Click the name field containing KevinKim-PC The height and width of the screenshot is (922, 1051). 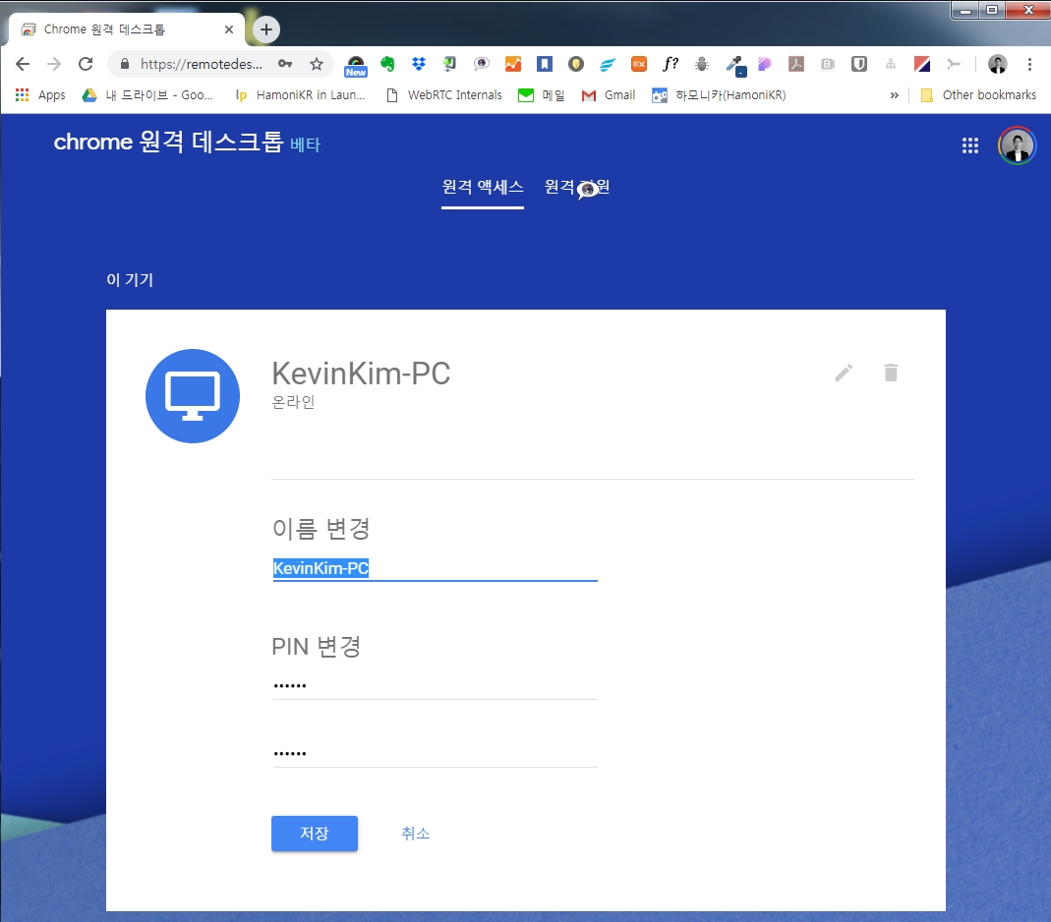pyautogui.click(x=435, y=568)
